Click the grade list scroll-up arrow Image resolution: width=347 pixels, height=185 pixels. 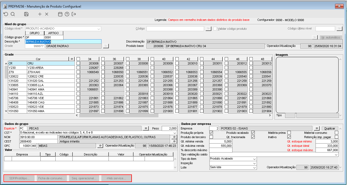point(6,63)
